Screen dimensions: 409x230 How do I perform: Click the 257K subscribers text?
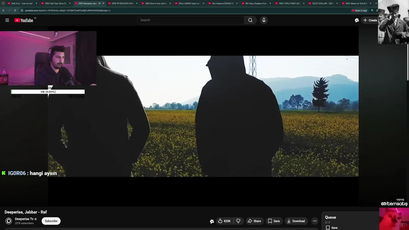(x=24, y=223)
